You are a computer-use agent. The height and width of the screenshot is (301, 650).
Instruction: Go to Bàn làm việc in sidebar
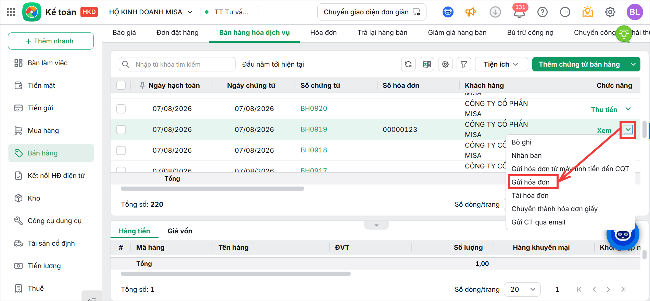(x=51, y=63)
